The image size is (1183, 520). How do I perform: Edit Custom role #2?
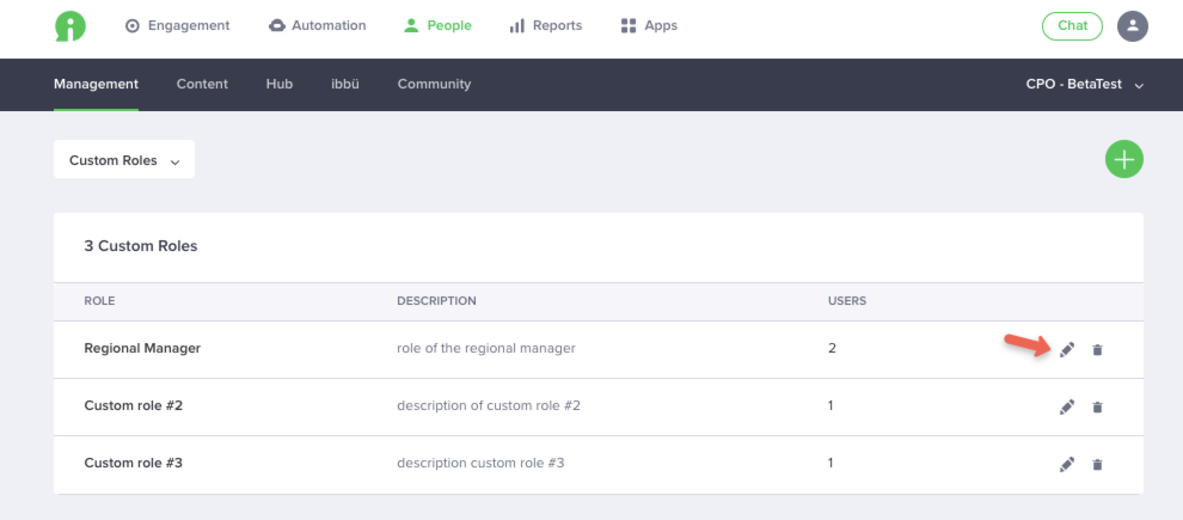[1067, 407]
